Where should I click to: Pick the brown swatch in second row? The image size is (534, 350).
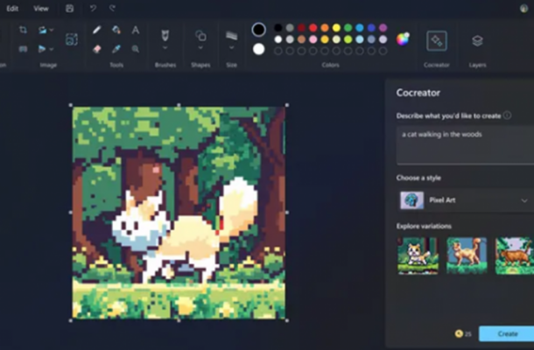pyautogui.click(x=301, y=39)
